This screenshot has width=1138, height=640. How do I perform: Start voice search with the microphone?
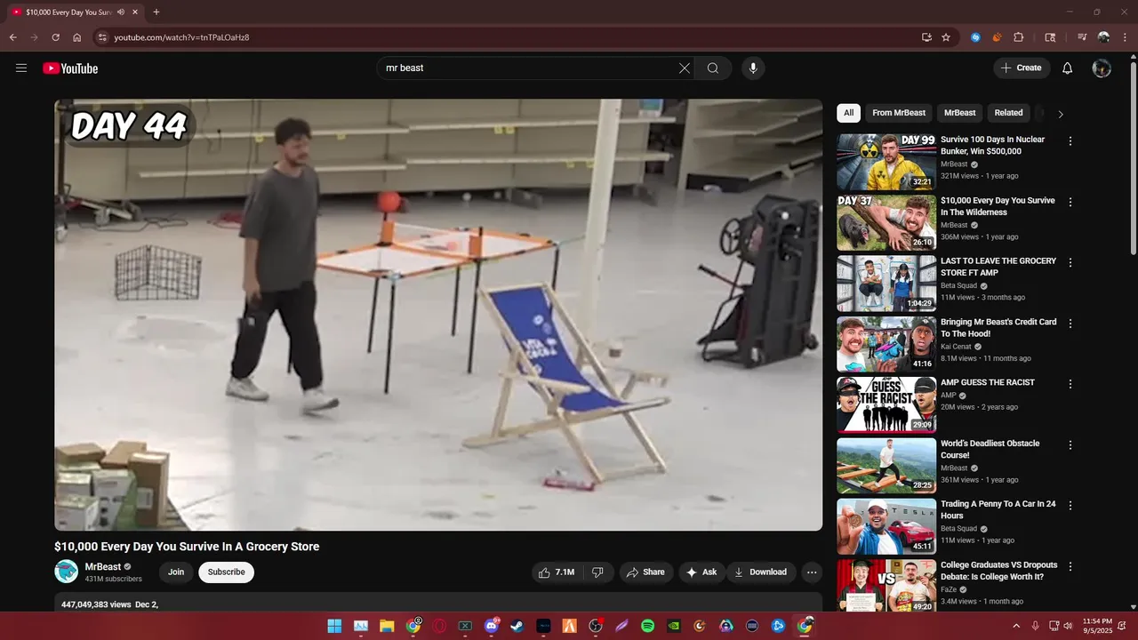click(753, 68)
